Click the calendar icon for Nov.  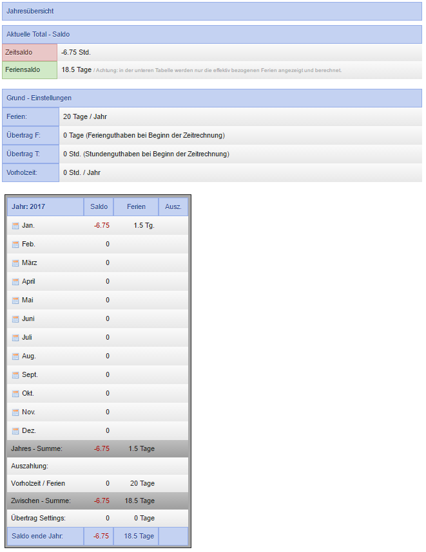click(15, 412)
